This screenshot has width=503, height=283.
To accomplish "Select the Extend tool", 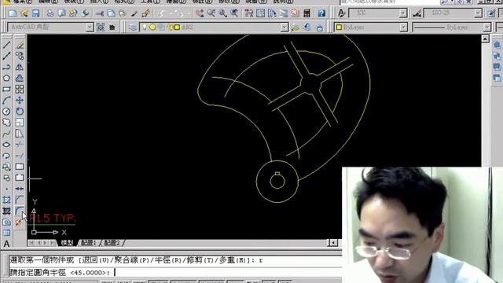I will (20, 156).
